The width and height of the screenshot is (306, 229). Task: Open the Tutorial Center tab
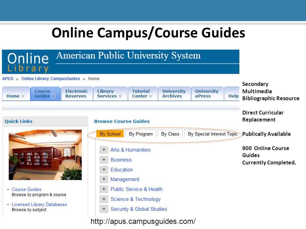[142, 94]
